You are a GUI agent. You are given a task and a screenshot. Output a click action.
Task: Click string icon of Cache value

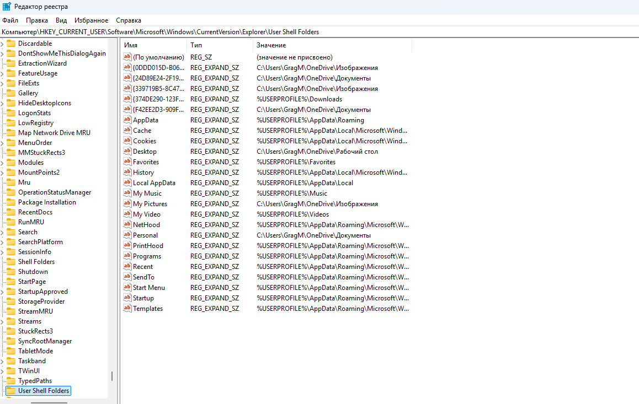click(x=127, y=130)
